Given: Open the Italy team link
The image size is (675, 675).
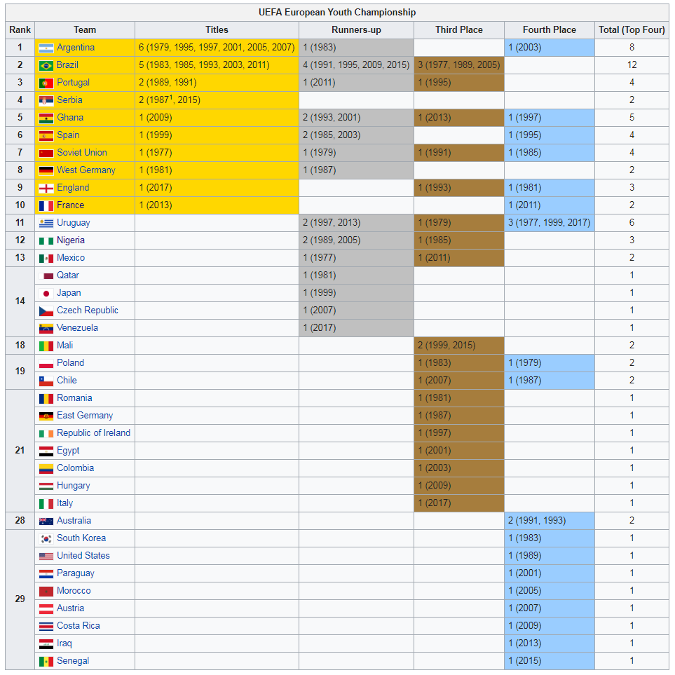Looking at the screenshot, I should 65,503.
